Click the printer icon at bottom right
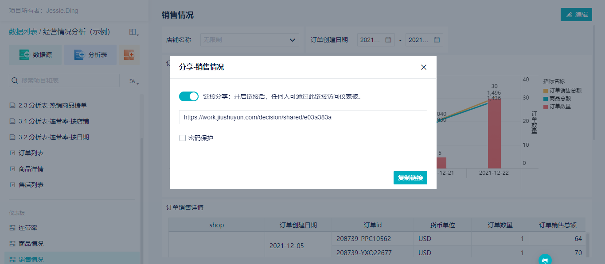The height and width of the screenshot is (264, 605). coord(545,260)
